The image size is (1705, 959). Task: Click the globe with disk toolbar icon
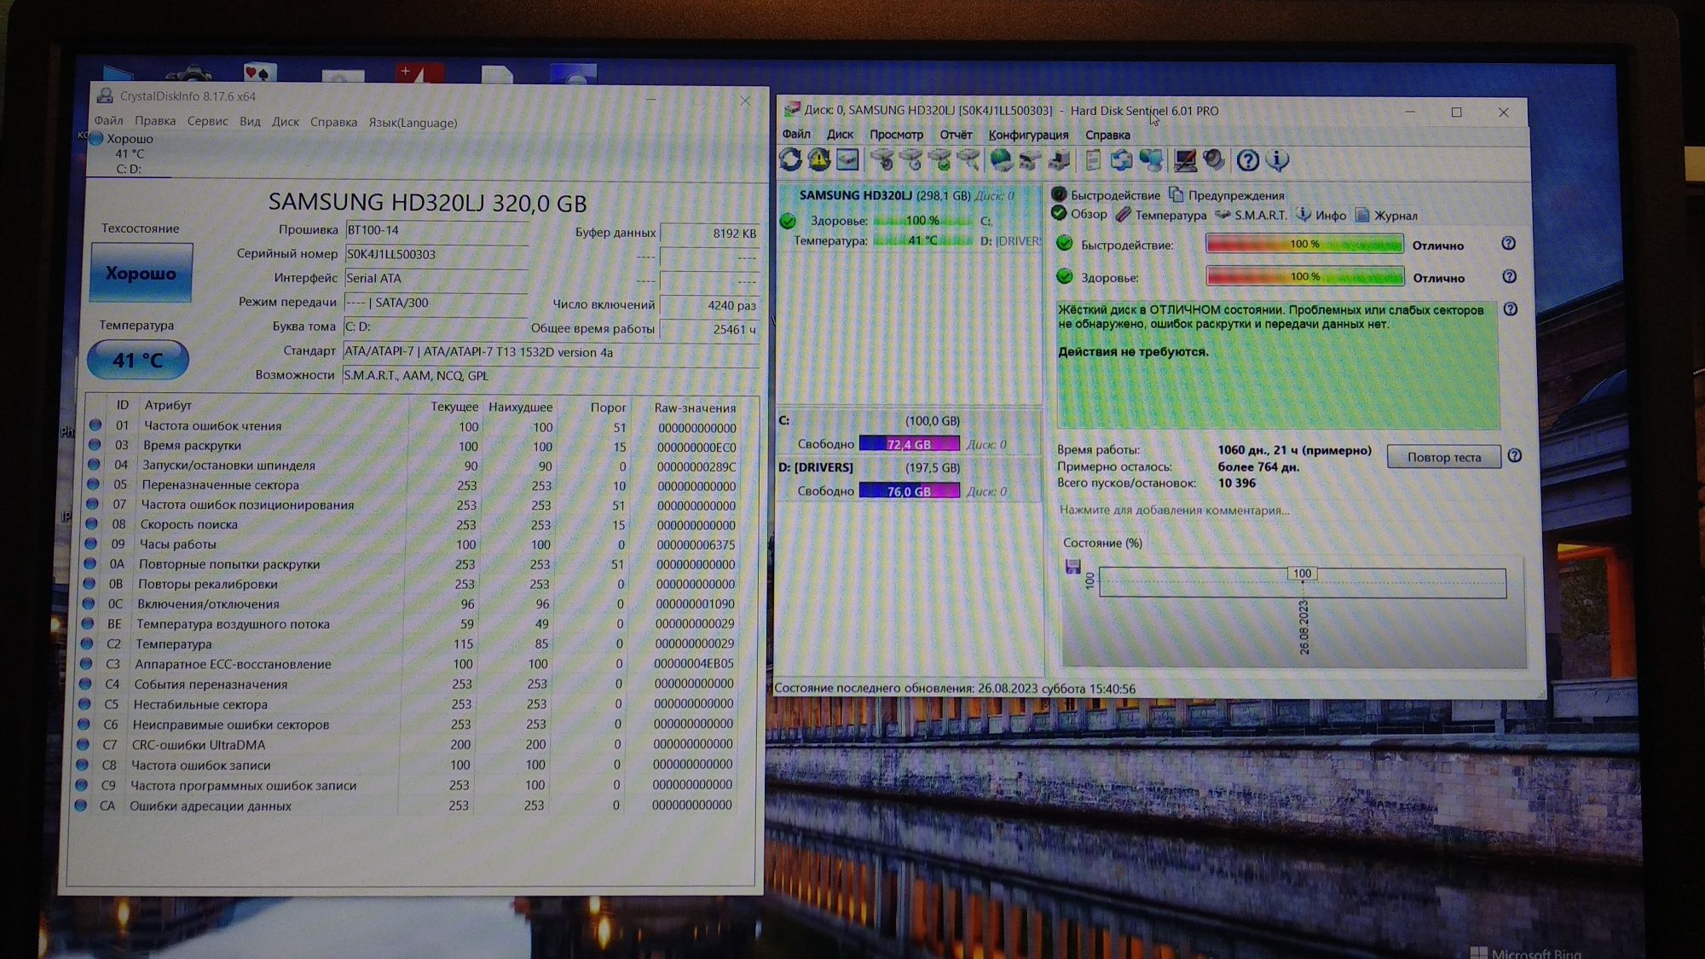click(1001, 160)
